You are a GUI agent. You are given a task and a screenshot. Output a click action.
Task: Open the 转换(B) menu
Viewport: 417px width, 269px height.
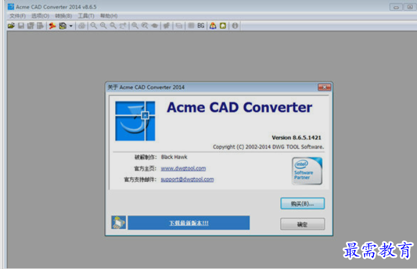63,16
